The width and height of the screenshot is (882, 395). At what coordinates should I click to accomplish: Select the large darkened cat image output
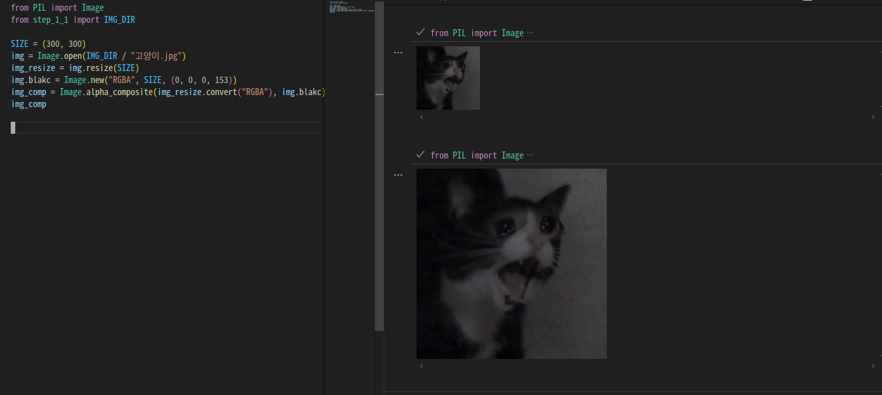(511, 263)
